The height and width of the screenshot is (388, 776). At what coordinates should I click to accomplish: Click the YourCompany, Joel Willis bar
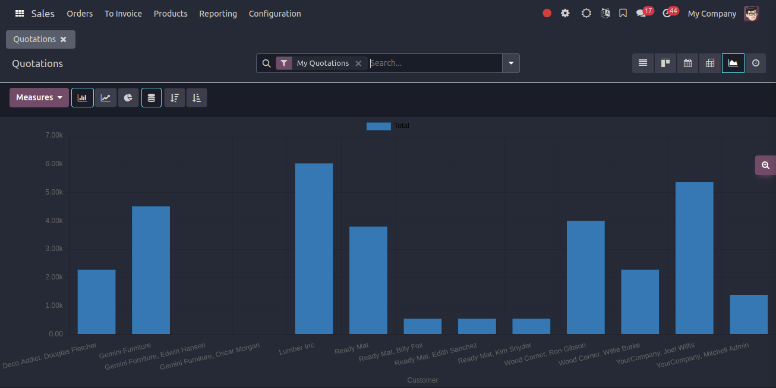pyautogui.click(x=695, y=258)
